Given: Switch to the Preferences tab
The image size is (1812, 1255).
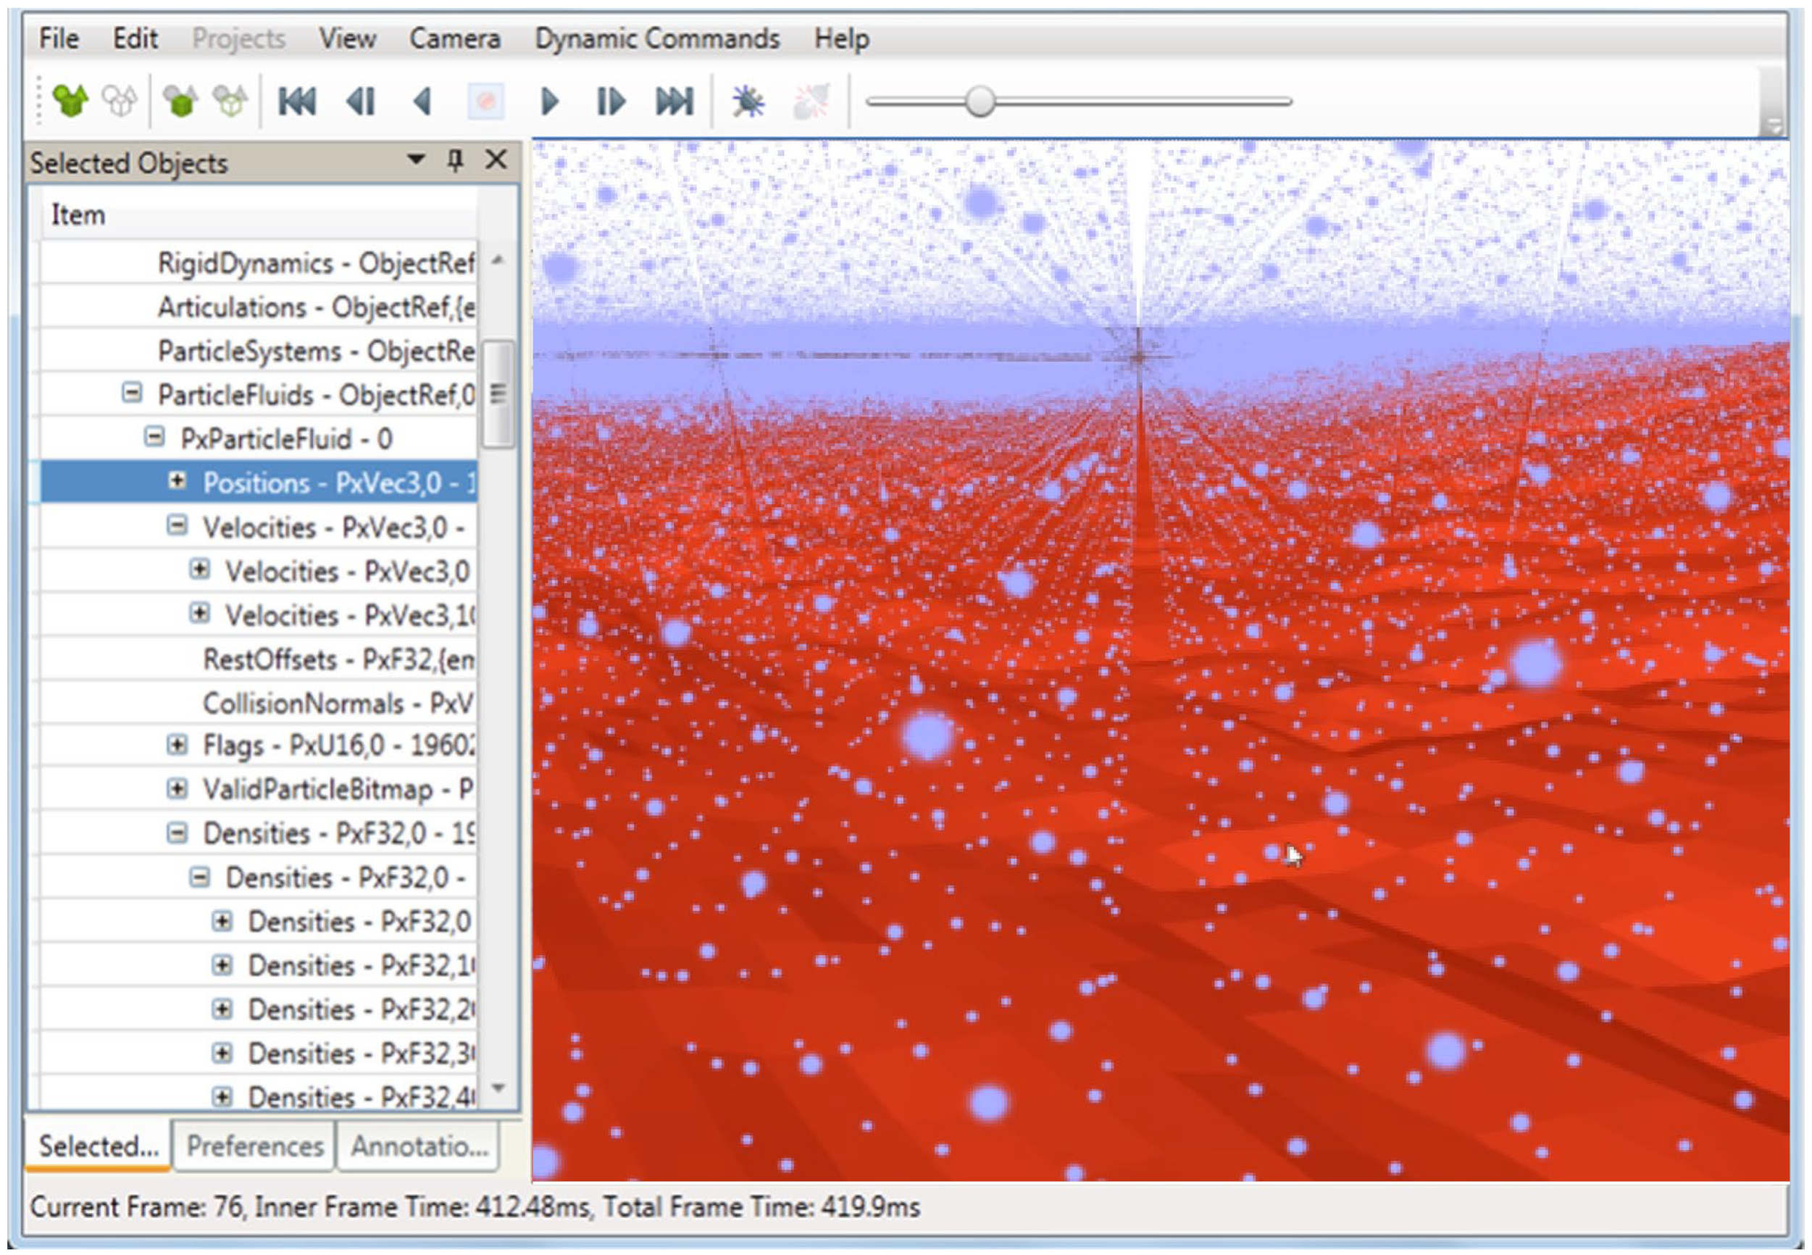Looking at the screenshot, I should [x=255, y=1146].
